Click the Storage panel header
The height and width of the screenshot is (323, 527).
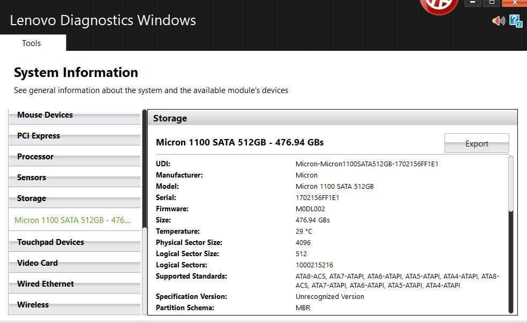tap(333, 118)
